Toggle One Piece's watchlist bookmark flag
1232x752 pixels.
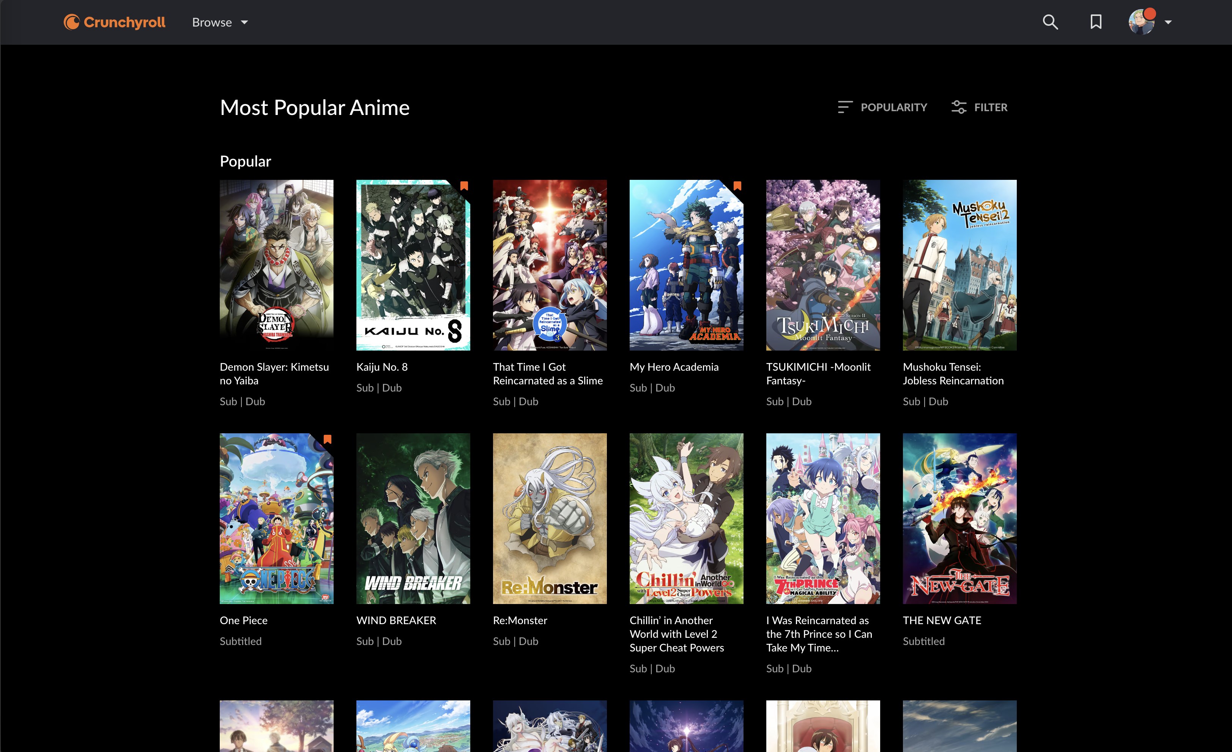tap(328, 439)
